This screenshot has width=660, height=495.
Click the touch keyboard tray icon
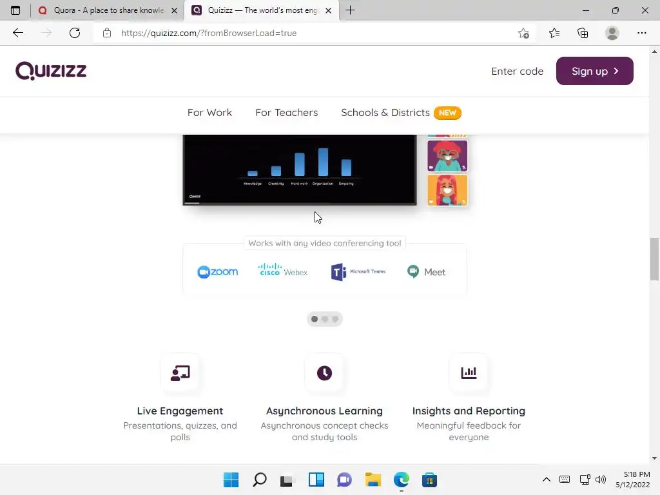click(565, 480)
